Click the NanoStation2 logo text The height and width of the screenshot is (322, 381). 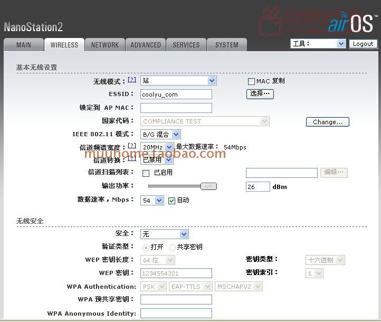(x=33, y=27)
